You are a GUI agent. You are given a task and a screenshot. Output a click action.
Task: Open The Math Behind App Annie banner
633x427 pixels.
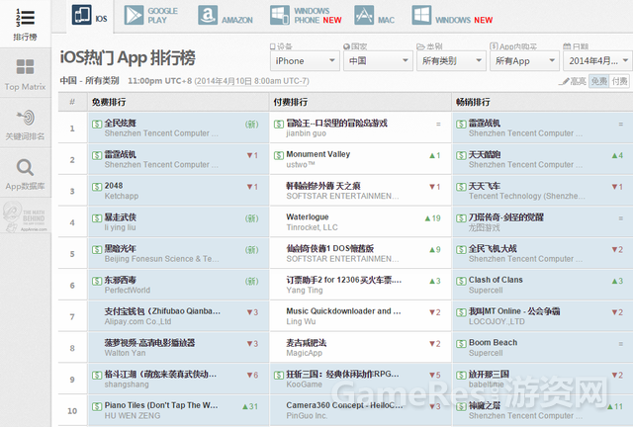(25, 217)
